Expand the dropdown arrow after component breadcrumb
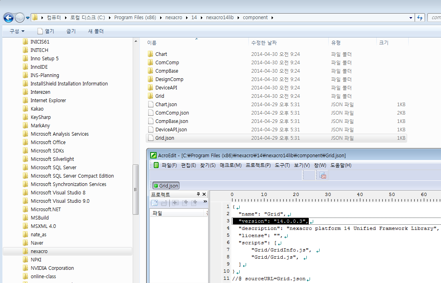This screenshot has width=441, height=283. tap(272, 18)
